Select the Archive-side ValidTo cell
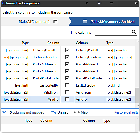Screen dimensions: 140x133 coord(90,99)
